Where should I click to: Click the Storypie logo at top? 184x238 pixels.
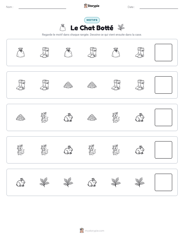(92, 6)
